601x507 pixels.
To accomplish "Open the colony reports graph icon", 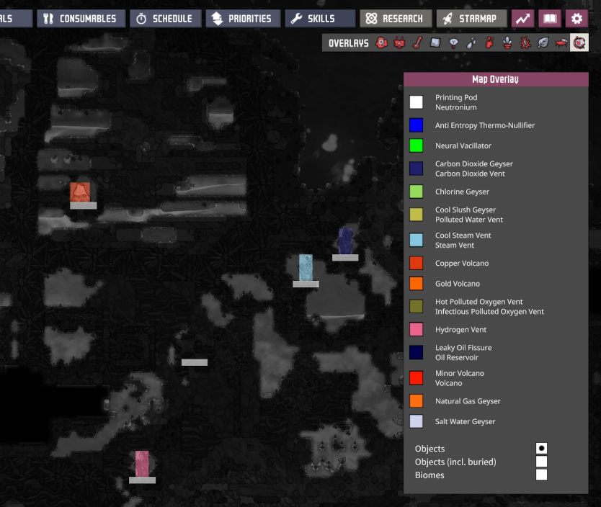I will click(x=522, y=19).
